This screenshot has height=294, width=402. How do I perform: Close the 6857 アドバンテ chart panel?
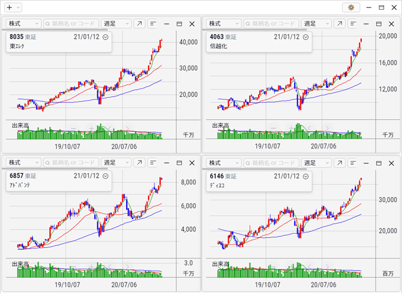pyautogui.click(x=192, y=163)
